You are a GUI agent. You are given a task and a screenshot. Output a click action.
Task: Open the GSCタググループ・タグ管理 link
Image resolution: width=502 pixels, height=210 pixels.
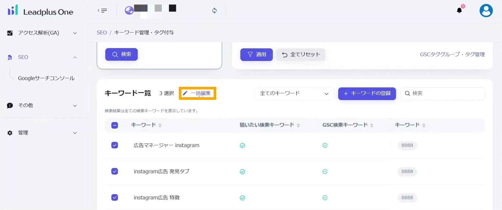[452, 55]
